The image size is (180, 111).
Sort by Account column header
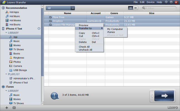(96, 13)
